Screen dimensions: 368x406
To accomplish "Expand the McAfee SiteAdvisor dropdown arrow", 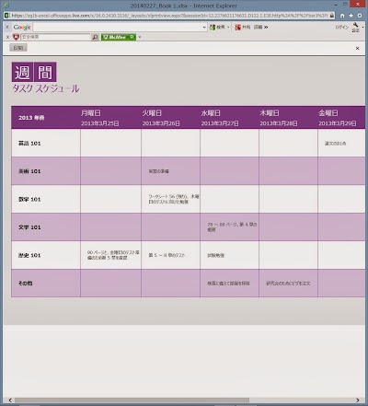I will 140,37.
